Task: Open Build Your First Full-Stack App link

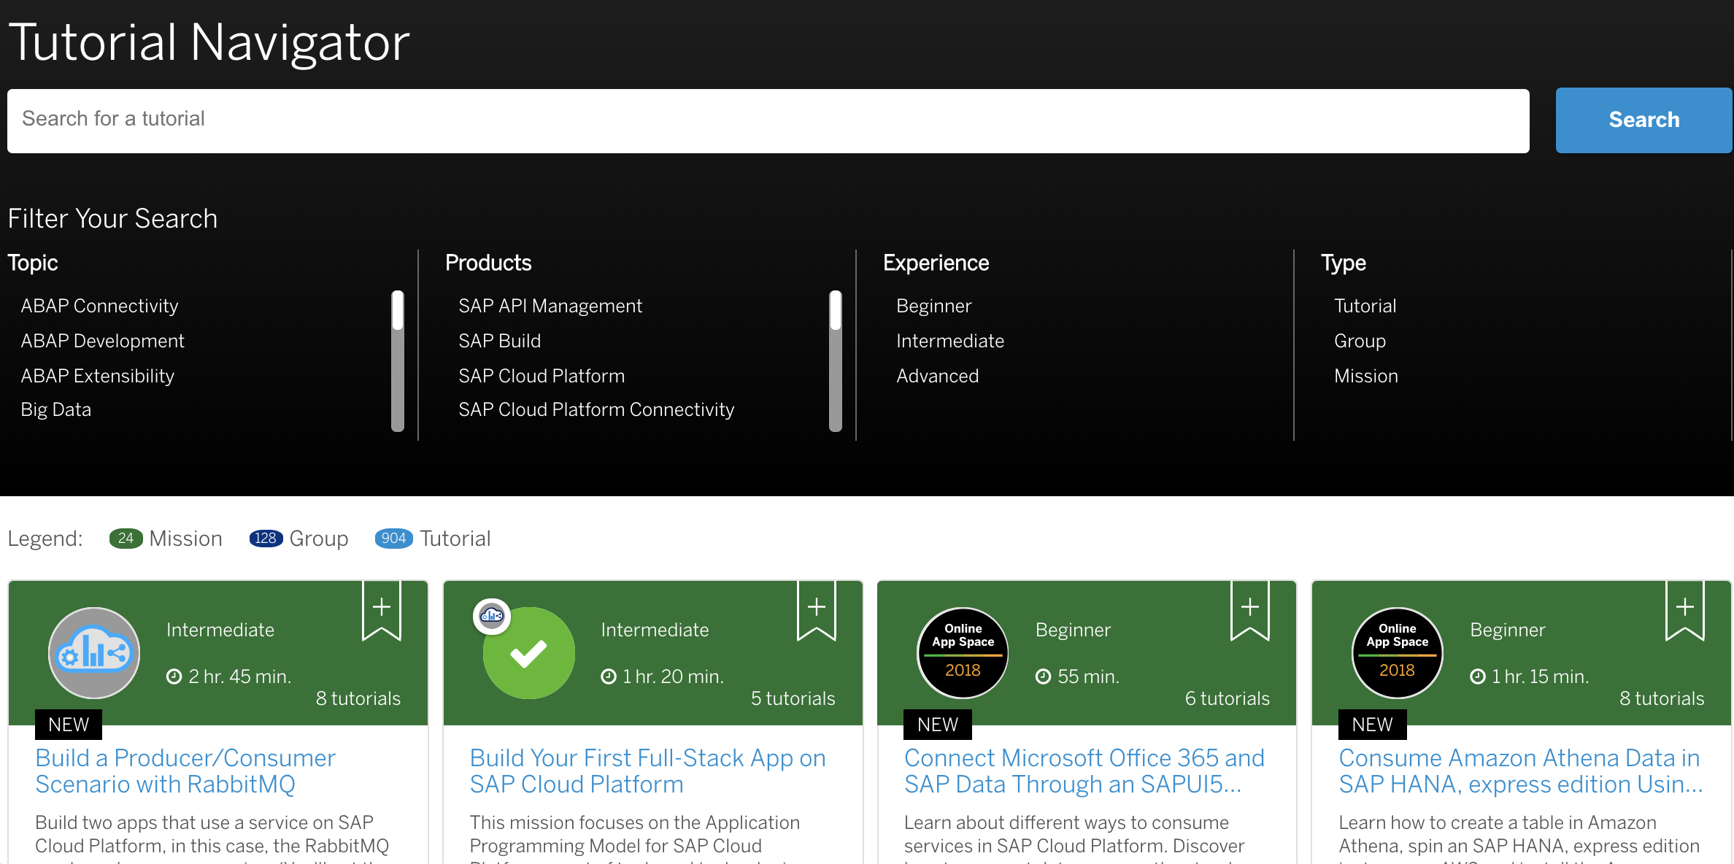Action: 647,771
